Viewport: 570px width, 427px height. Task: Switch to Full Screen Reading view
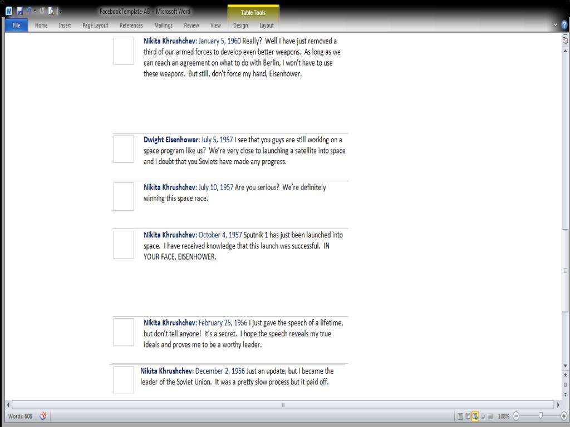468,416
